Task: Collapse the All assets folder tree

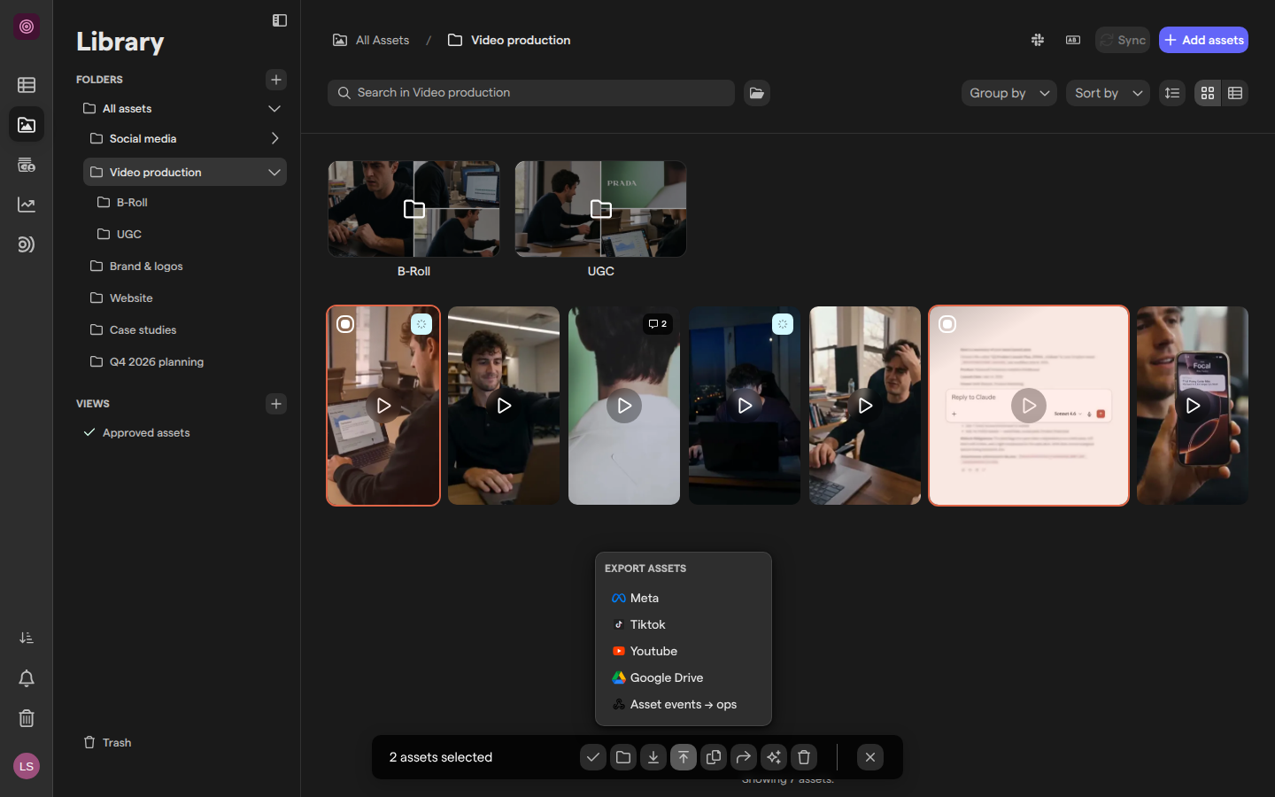Action: click(x=274, y=109)
